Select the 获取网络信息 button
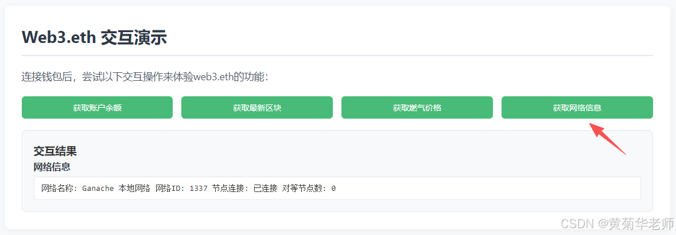The width and height of the screenshot is (676, 235). tap(577, 108)
